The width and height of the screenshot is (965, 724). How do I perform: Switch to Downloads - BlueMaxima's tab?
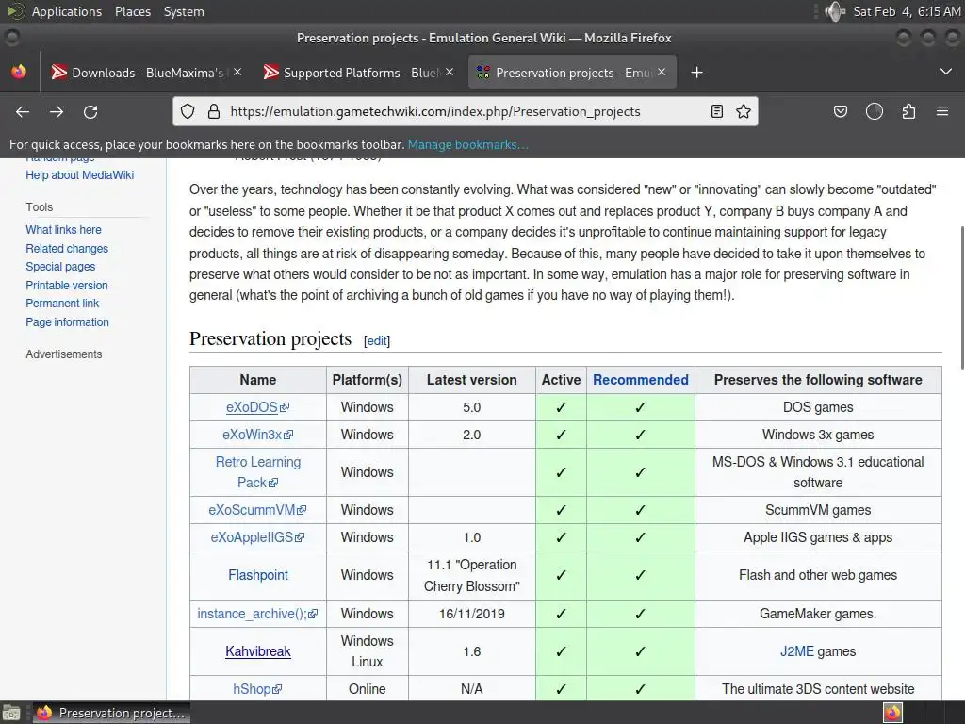click(146, 73)
